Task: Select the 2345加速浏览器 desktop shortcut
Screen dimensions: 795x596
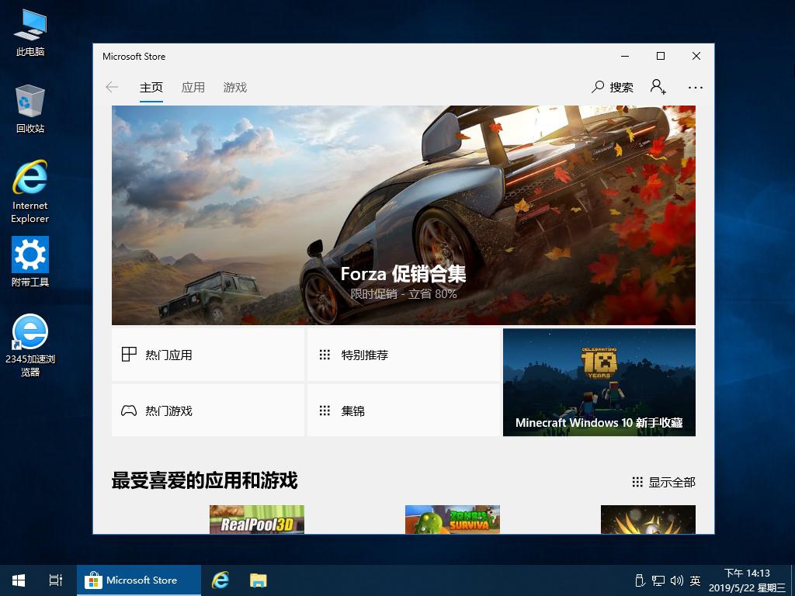Action: (30, 345)
